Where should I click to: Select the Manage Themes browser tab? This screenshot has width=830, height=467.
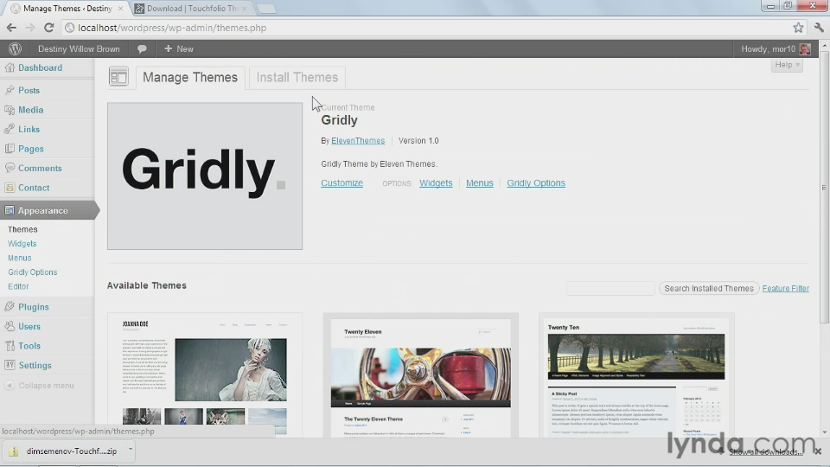[x=67, y=9]
